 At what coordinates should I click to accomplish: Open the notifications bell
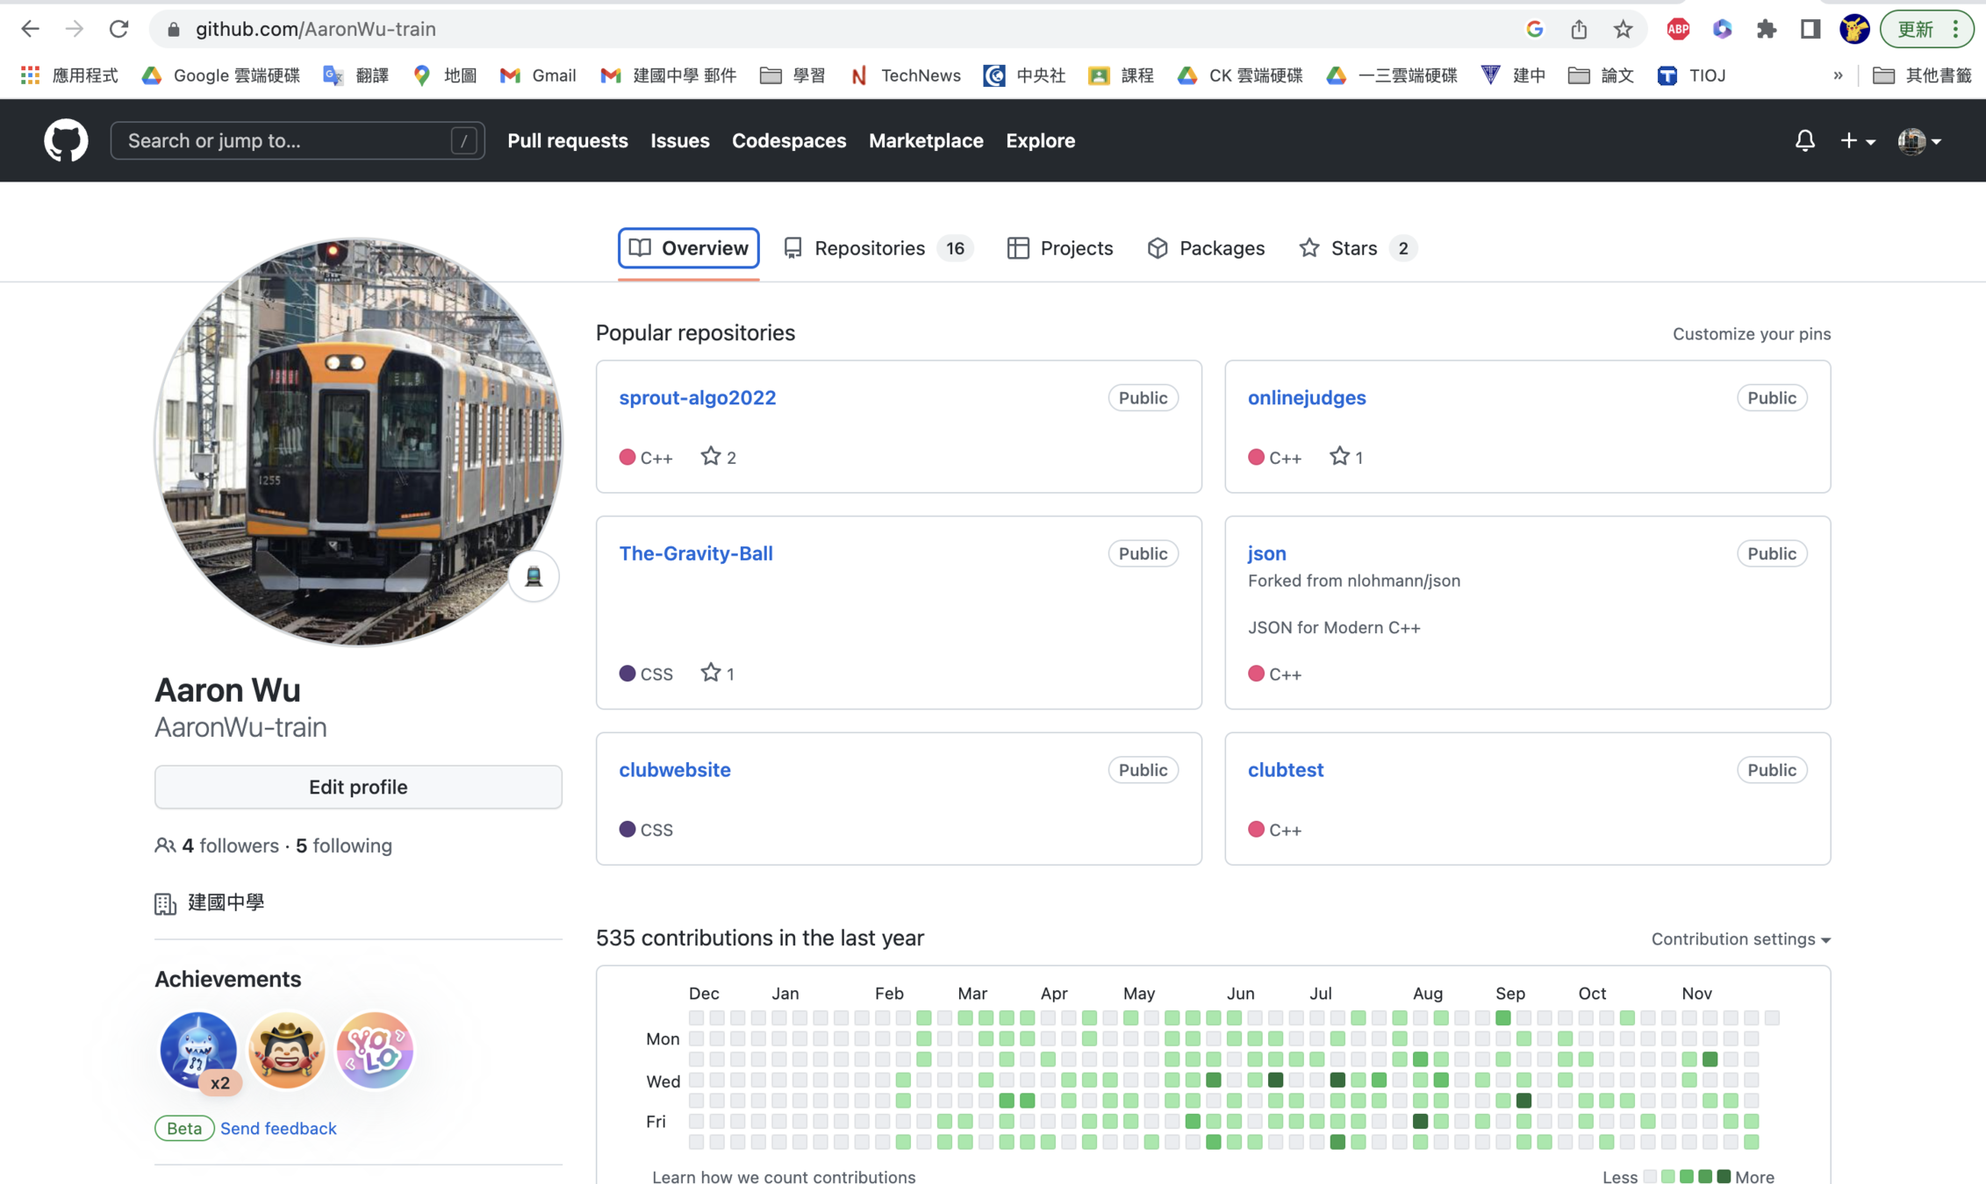[1804, 140]
